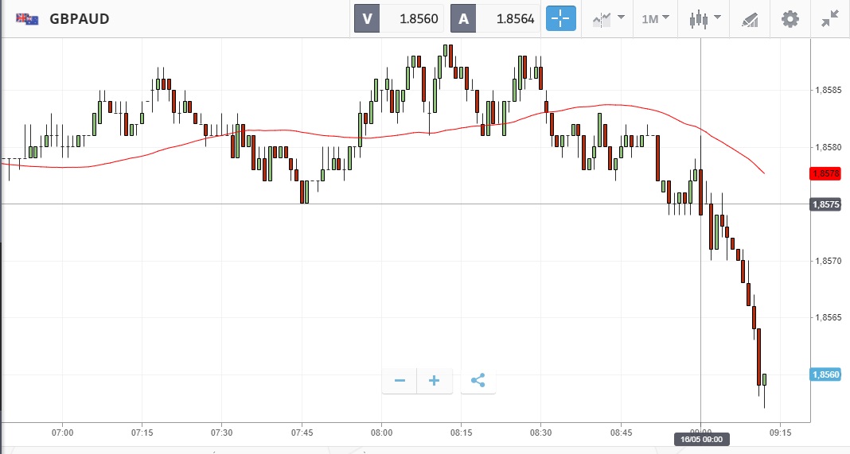The width and height of the screenshot is (850, 454).
Task: Click the red 1.8578 moving average label
Action: (x=825, y=173)
